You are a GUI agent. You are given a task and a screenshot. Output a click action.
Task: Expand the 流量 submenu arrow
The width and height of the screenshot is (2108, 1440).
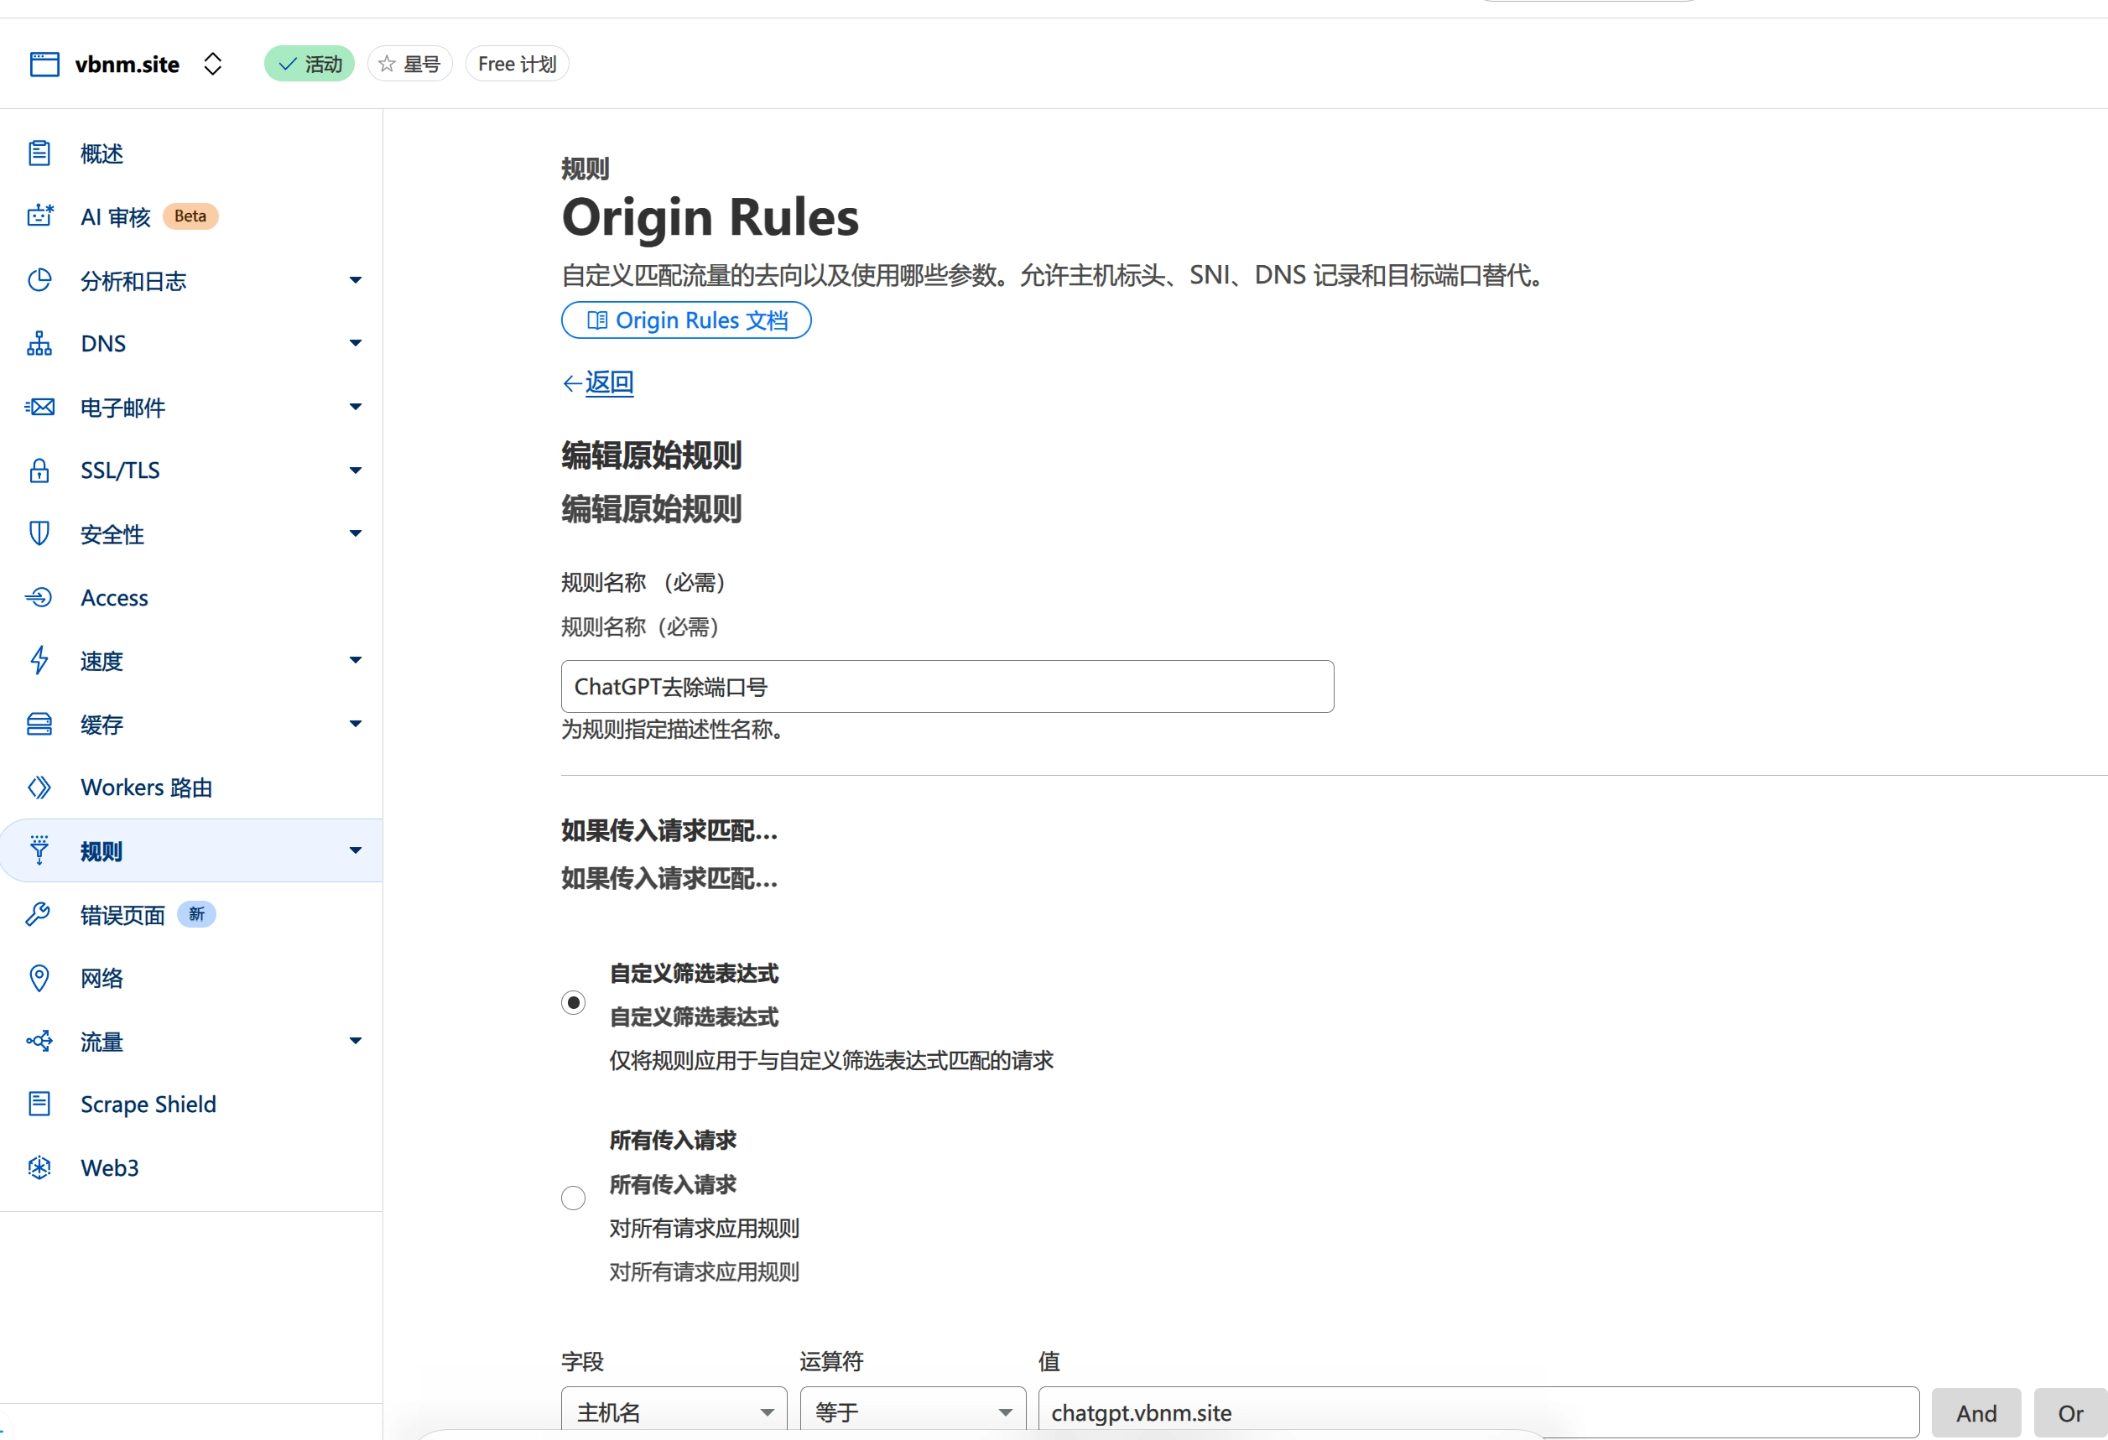356,1041
